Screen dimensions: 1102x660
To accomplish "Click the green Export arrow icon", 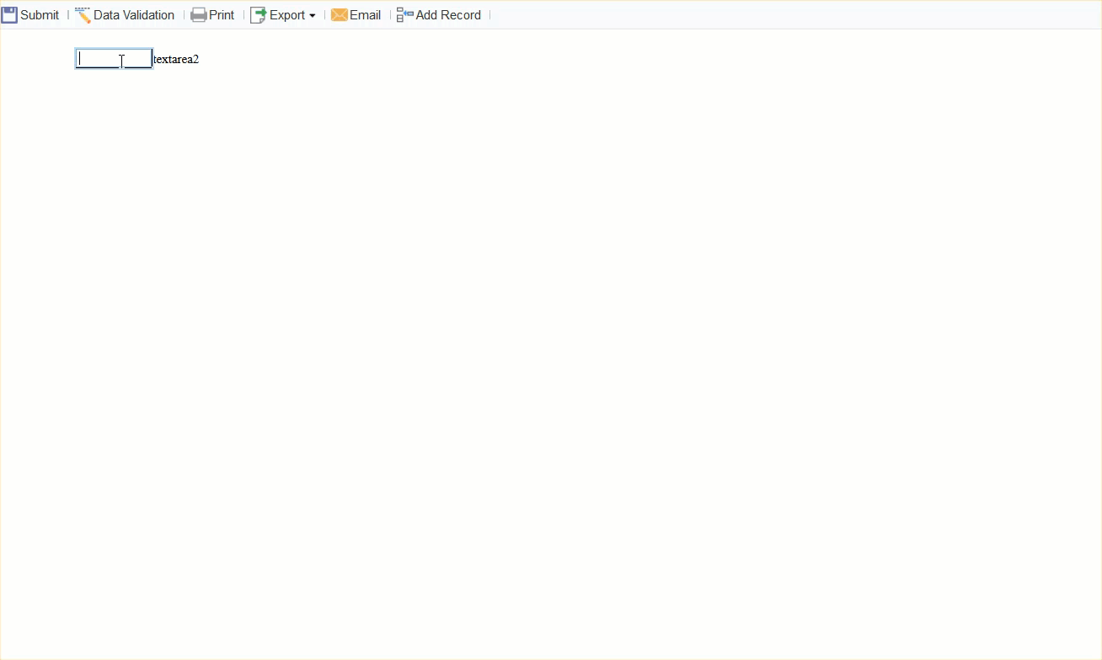I will pyautogui.click(x=257, y=14).
